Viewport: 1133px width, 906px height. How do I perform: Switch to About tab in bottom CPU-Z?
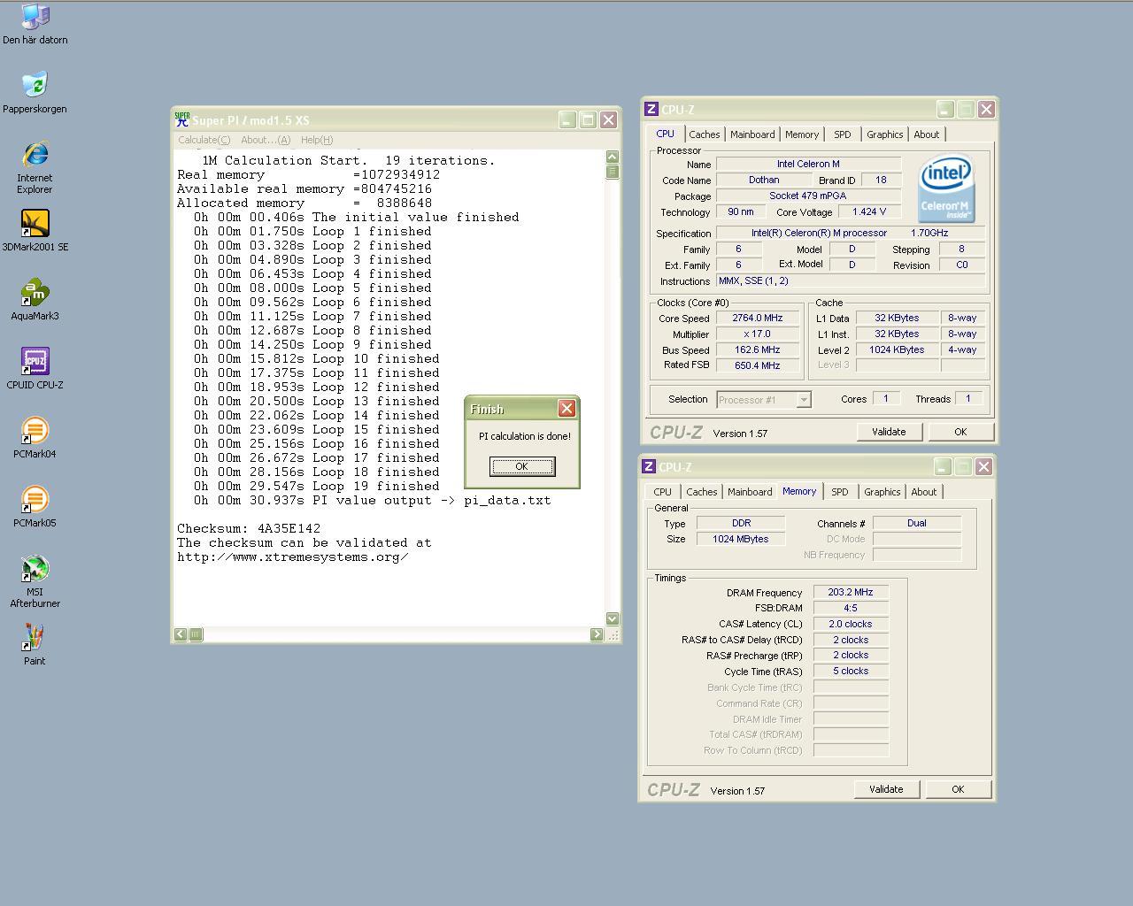tap(924, 492)
